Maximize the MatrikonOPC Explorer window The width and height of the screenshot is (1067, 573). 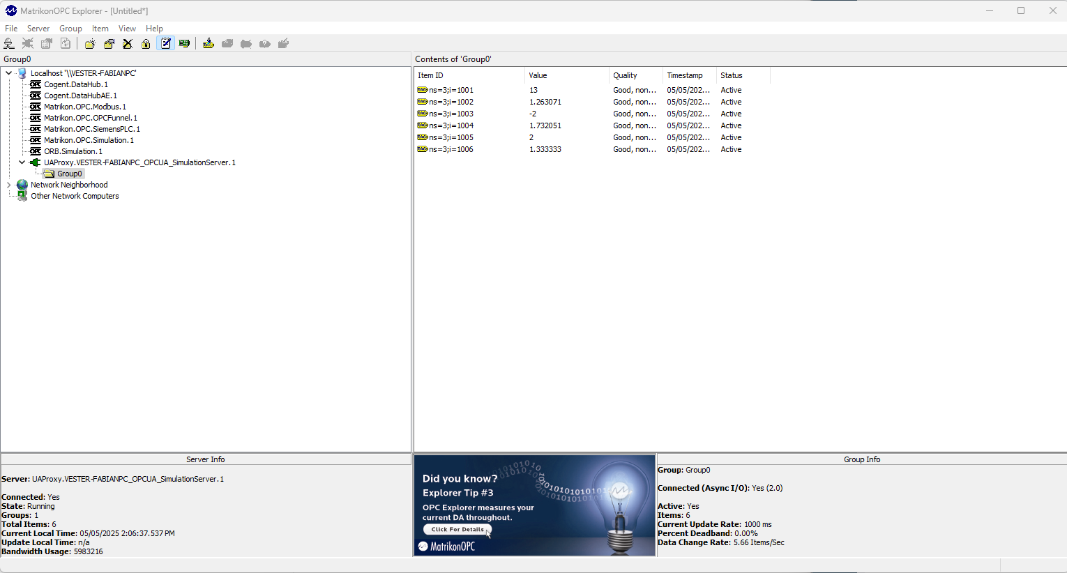tap(1021, 10)
